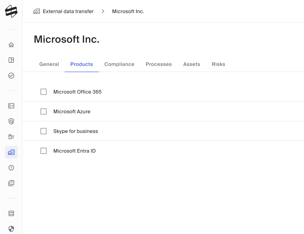Click the app logo in the sidebar
The width and height of the screenshot is (304, 234).
tap(11, 11)
